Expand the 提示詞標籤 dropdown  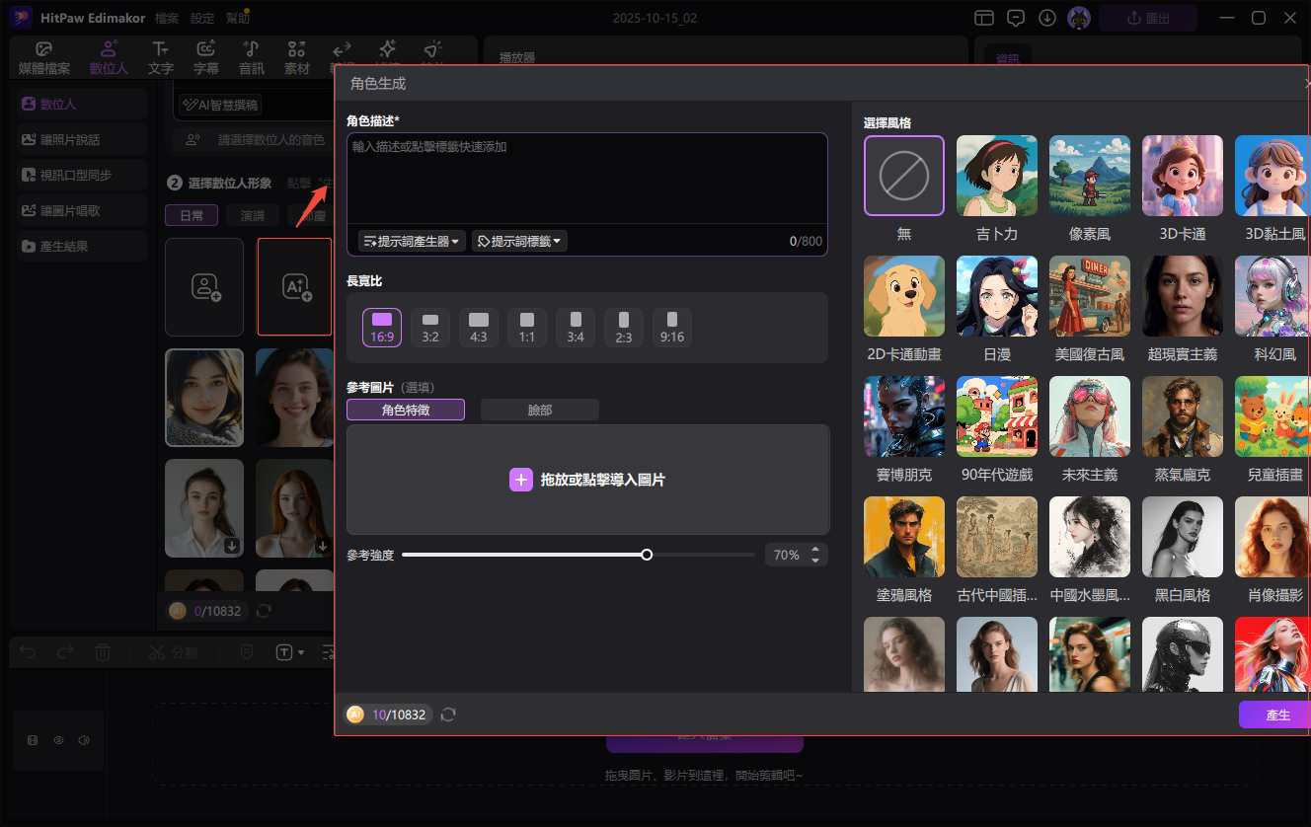519,241
